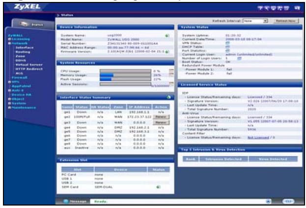Click the Interface Status Summary refresh icon
Image resolution: width=306 pixels, height=208 pixels.
[x=169, y=97]
